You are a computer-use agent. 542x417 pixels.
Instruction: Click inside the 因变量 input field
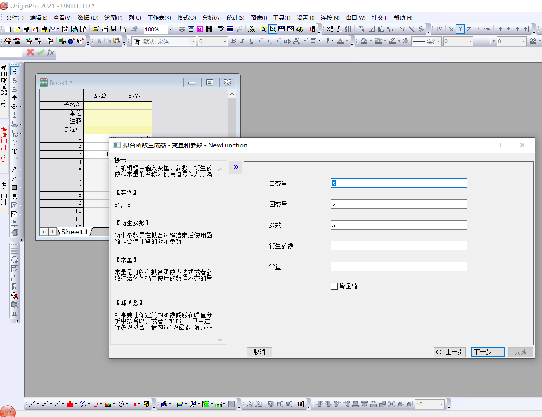click(399, 204)
